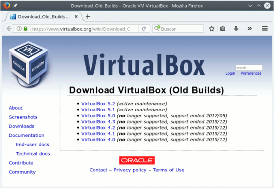Image resolution: width=274 pixels, height=188 pixels.
Task: Click the Oracle logo in footer
Action: pyautogui.click(x=137, y=160)
